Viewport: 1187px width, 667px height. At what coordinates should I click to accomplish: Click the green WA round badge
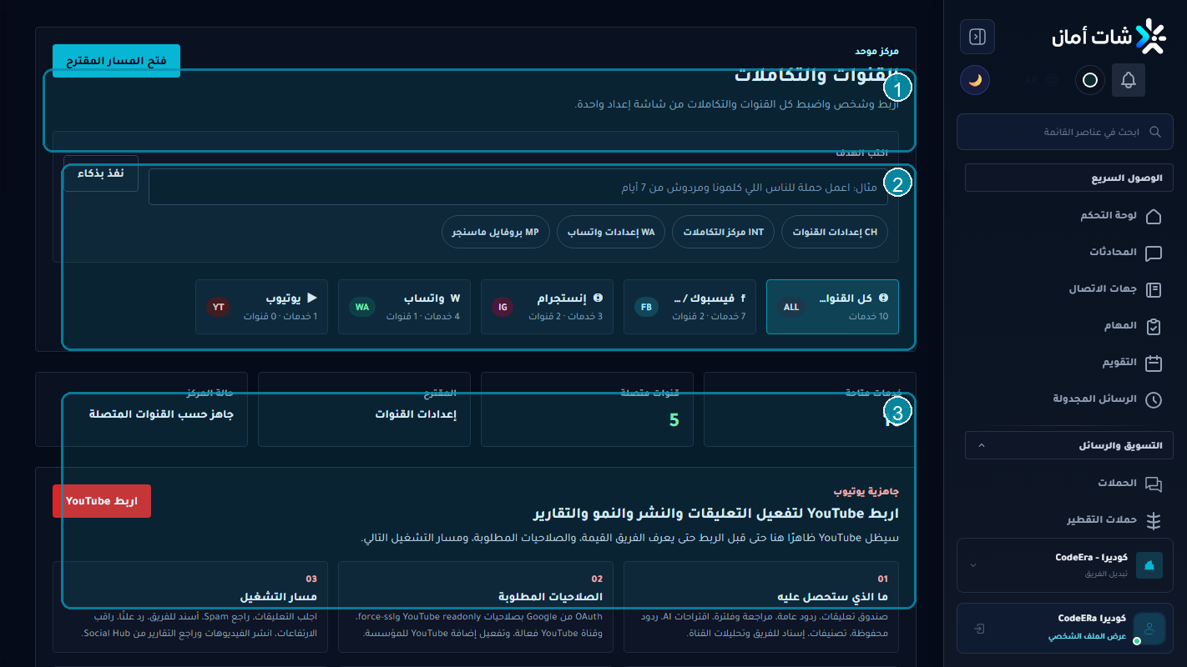pyautogui.click(x=361, y=307)
